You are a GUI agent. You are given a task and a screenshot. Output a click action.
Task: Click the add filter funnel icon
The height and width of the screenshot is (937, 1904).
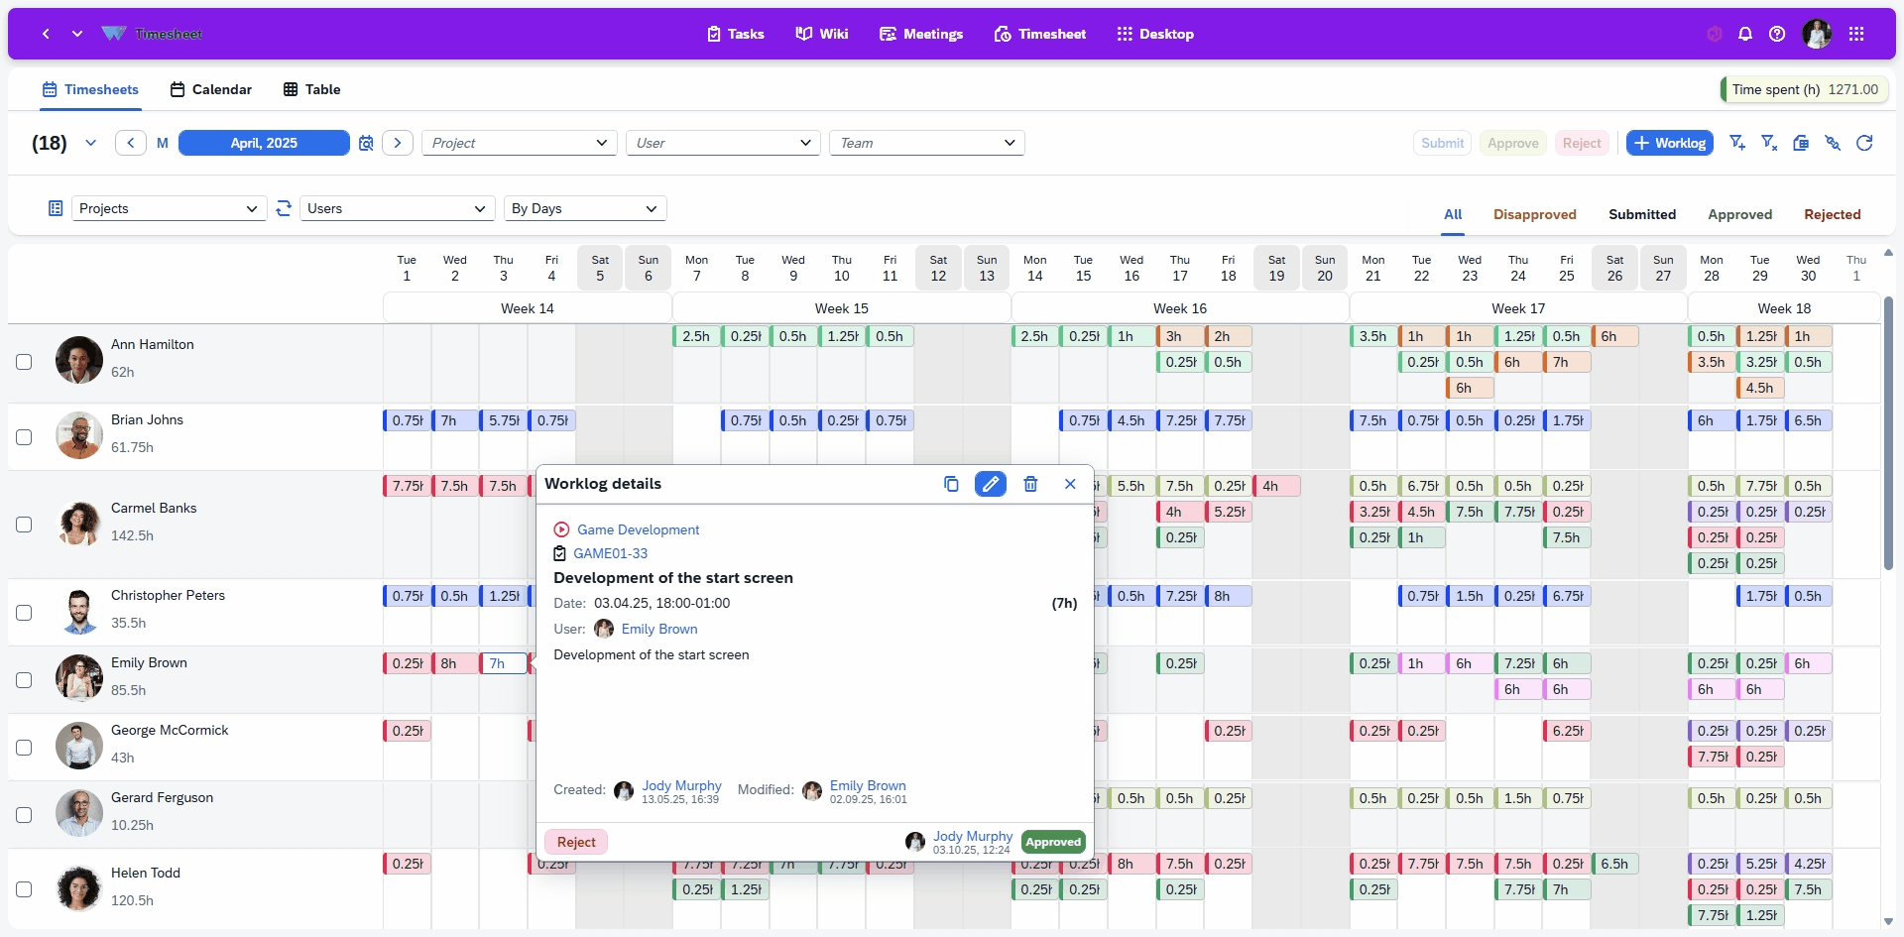1737,143
